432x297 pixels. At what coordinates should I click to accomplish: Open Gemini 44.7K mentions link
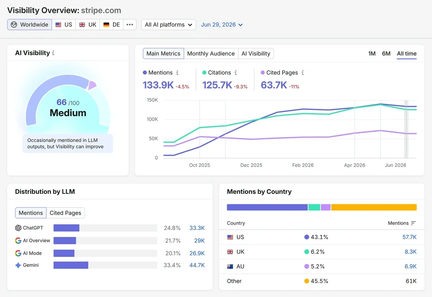click(197, 265)
